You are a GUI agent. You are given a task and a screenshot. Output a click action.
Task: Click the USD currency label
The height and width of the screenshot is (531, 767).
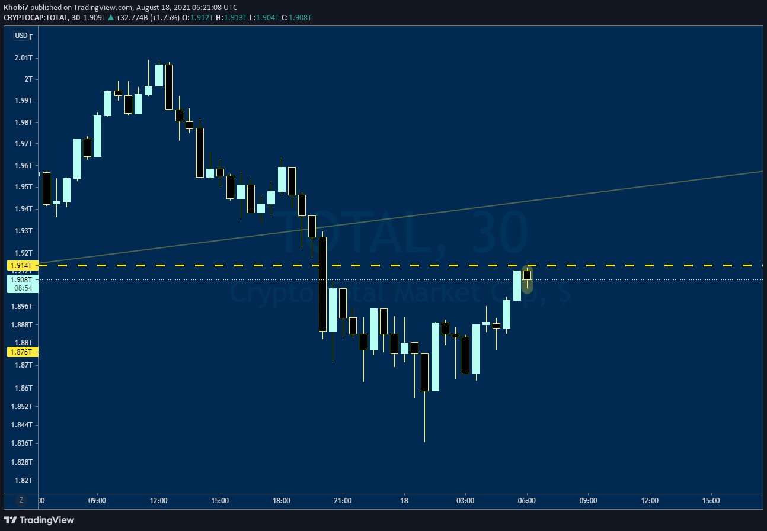(x=21, y=36)
